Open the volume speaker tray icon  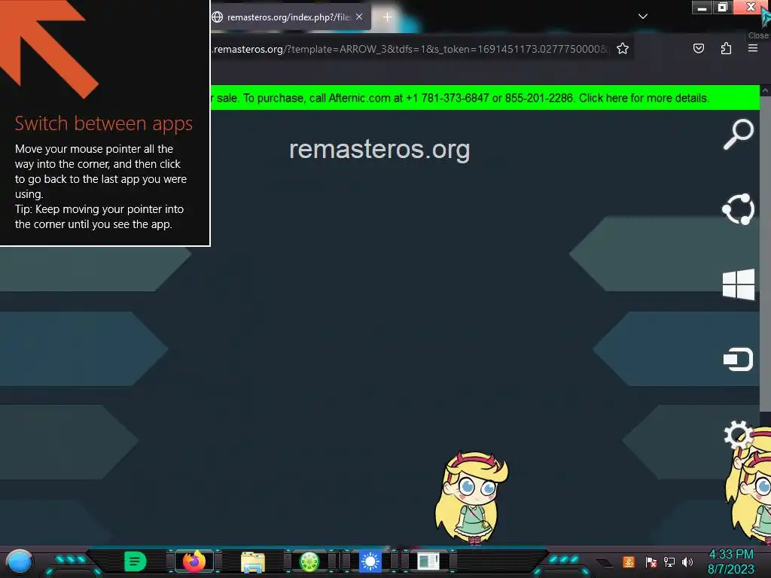point(687,561)
